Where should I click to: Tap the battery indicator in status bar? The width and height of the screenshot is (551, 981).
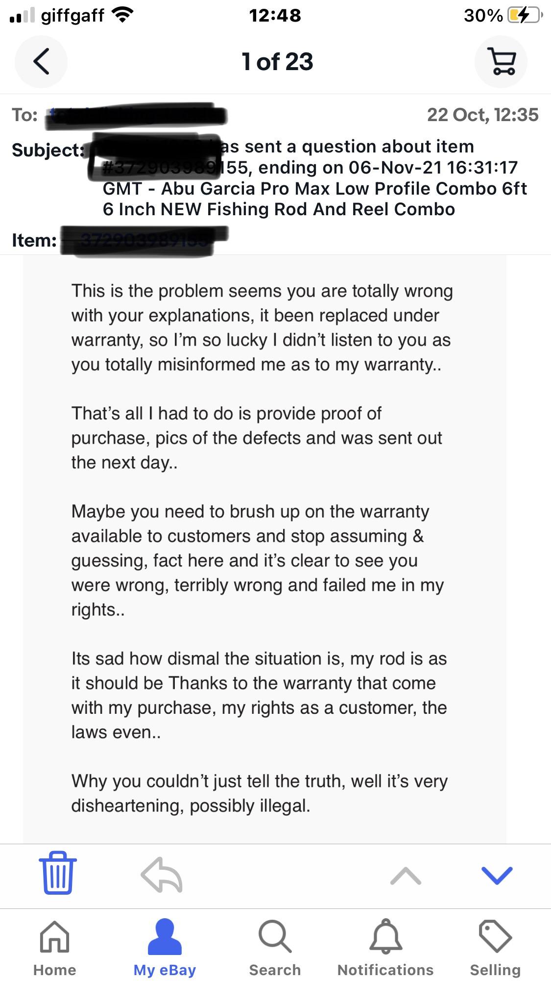524,16
